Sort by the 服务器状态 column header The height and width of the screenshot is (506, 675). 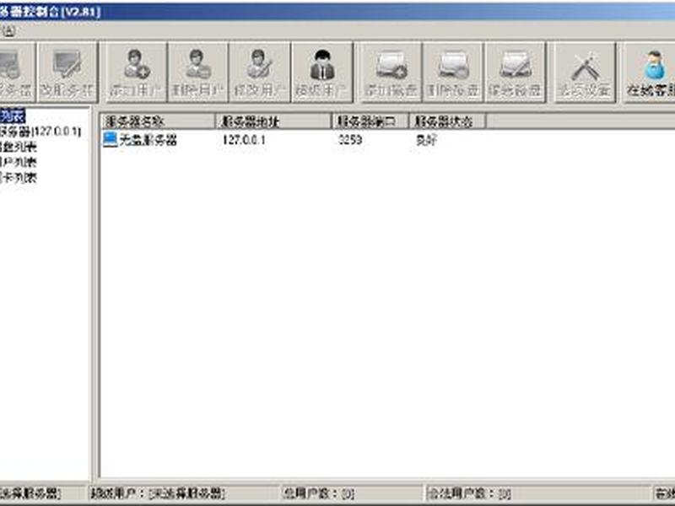pyautogui.click(x=447, y=121)
